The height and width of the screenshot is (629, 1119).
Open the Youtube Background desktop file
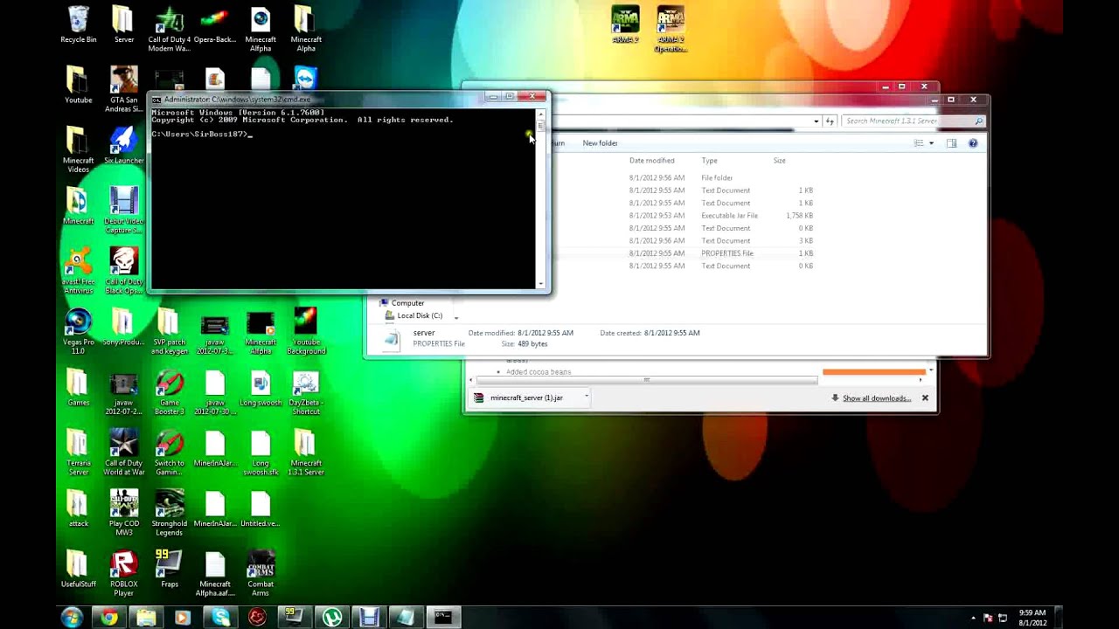305,332
